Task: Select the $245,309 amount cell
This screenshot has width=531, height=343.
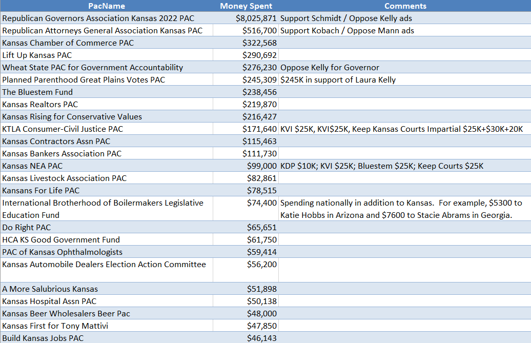Action: click(x=246, y=79)
